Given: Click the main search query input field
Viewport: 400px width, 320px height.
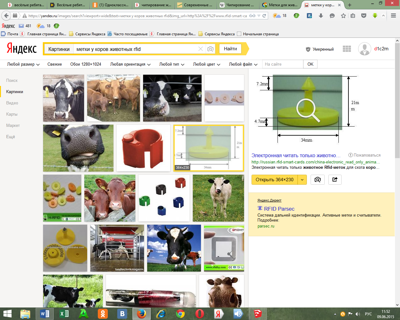Looking at the screenshot, I should pos(136,49).
